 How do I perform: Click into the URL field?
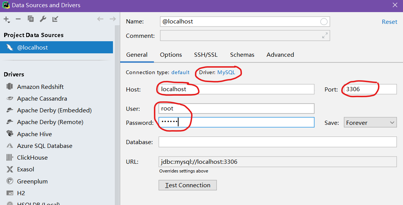coord(278,162)
